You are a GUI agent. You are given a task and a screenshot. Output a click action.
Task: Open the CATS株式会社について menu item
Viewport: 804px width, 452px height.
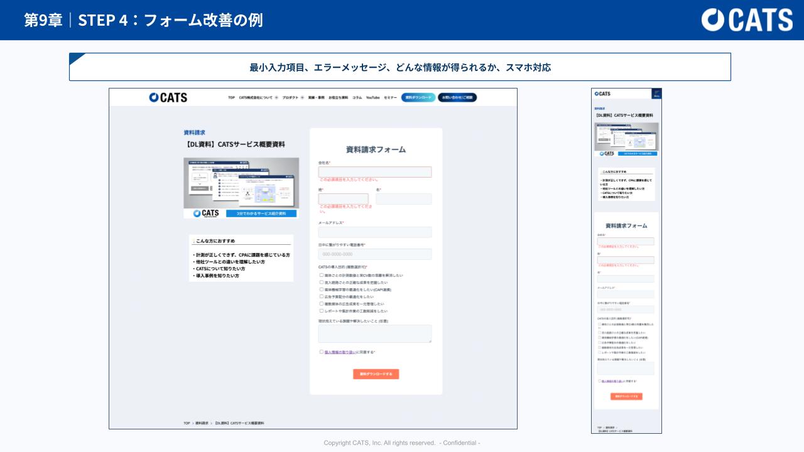coord(256,98)
